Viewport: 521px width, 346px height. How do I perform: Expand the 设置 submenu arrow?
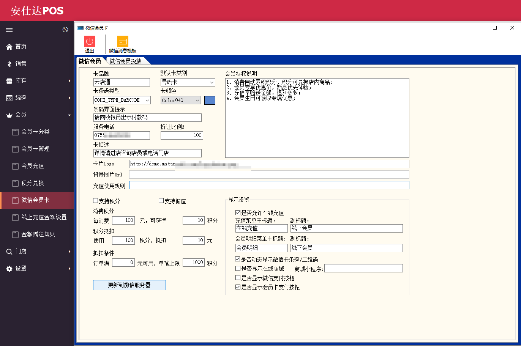click(69, 269)
